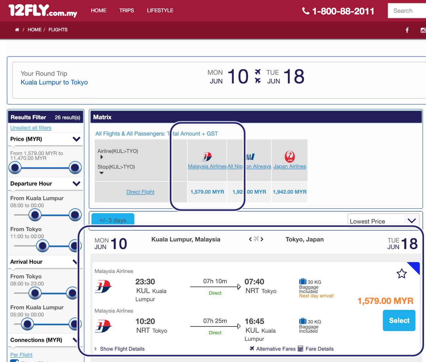Click Malaysia Airlines link in the Matrix
This screenshot has width=426, height=362.
click(207, 166)
